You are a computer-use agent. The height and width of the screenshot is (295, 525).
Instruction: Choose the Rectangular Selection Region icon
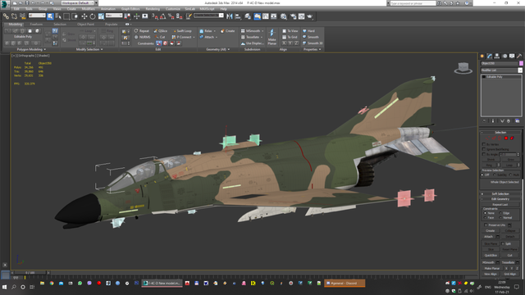click(66, 16)
